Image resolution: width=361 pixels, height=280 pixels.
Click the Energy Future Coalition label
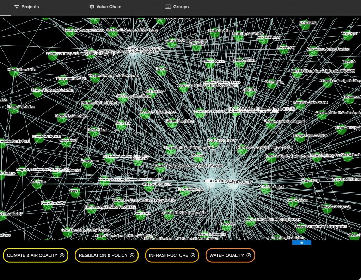tap(310, 136)
